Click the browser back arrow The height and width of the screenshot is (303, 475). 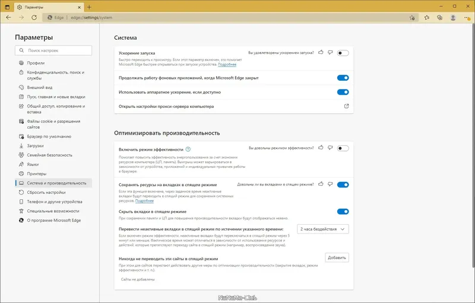(8, 18)
